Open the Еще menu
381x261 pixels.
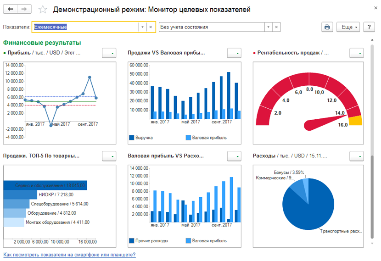click(x=350, y=27)
